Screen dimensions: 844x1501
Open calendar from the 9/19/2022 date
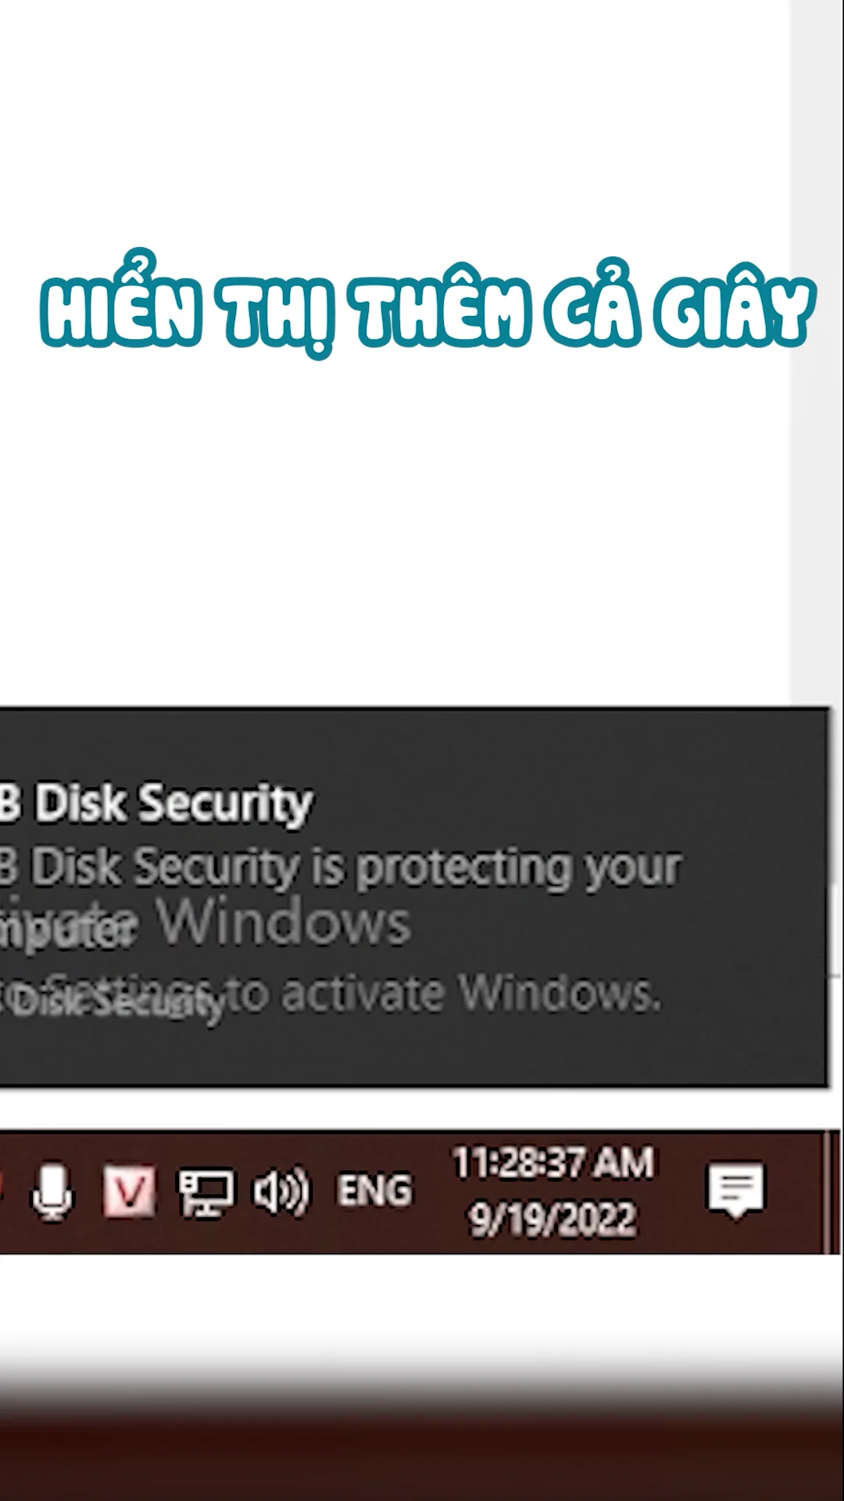(x=553, y=1220)
